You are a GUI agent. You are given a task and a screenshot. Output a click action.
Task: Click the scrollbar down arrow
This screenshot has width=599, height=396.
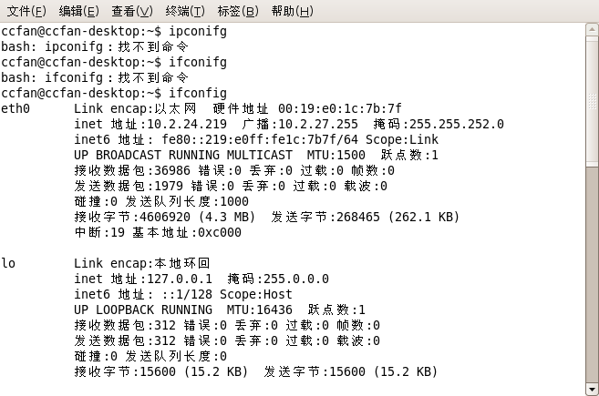(592, 390)
